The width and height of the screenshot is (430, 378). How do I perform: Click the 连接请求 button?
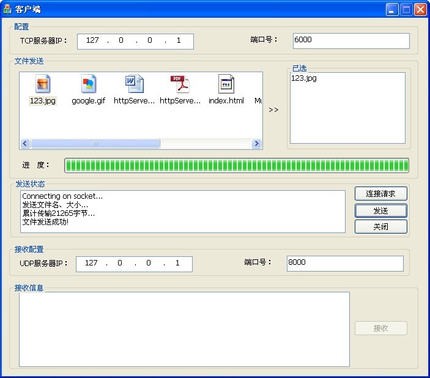380,194
